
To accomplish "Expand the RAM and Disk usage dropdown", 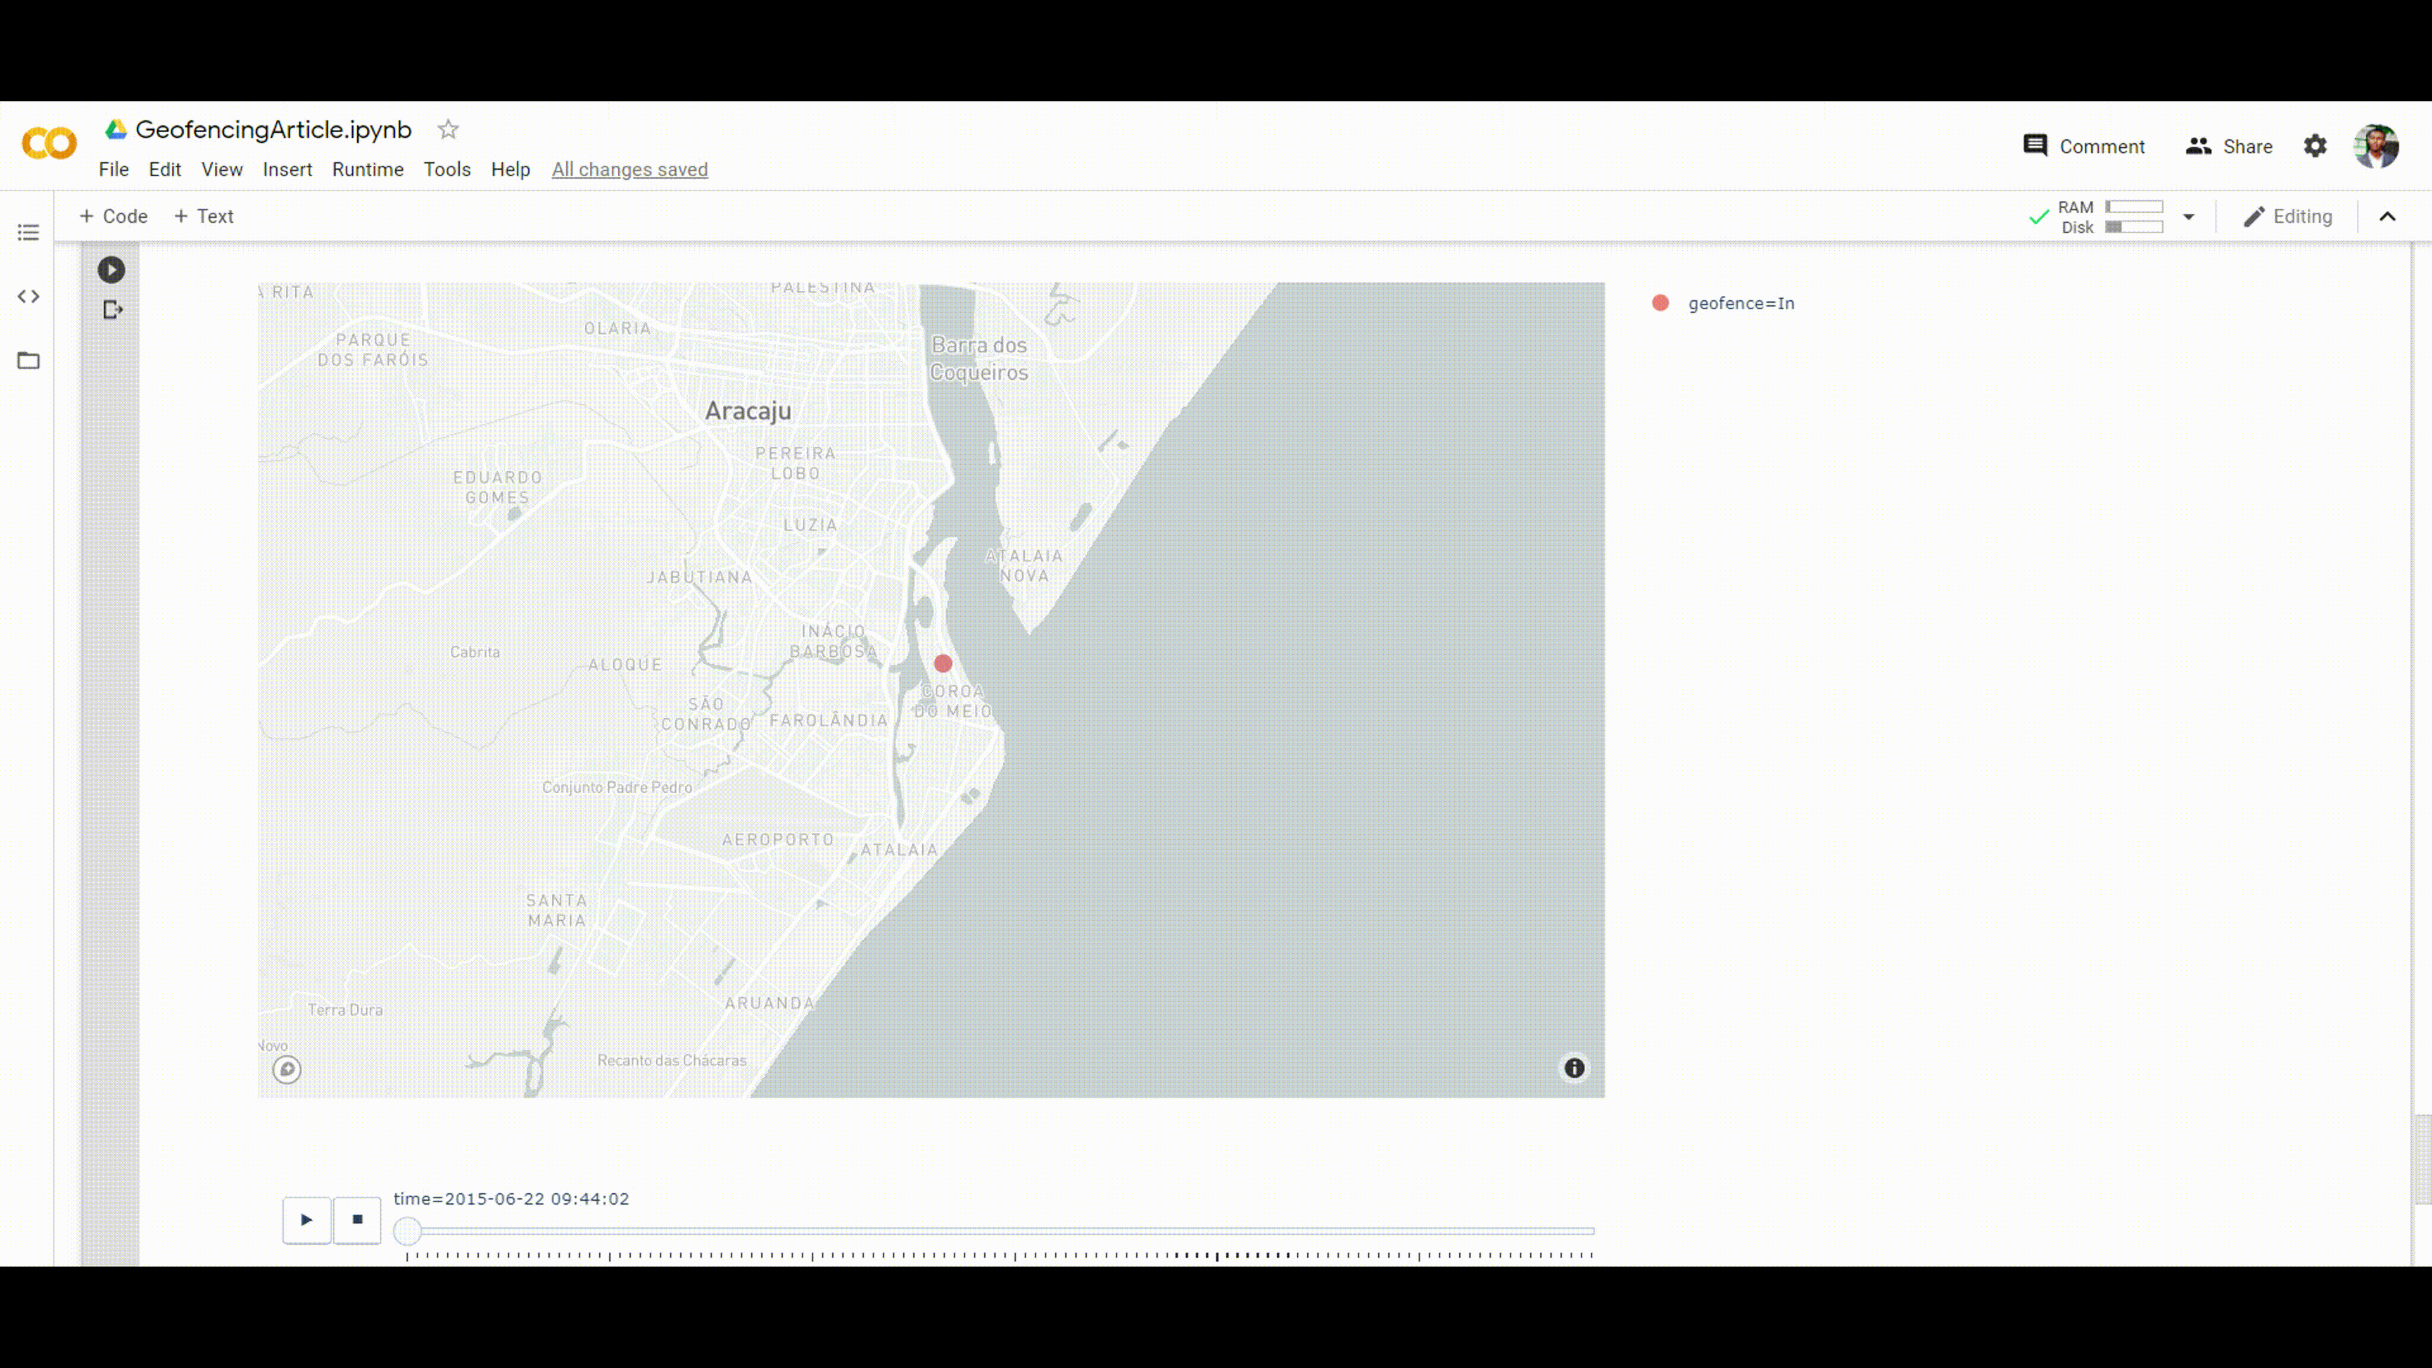I will click(x=2188, y=216).
